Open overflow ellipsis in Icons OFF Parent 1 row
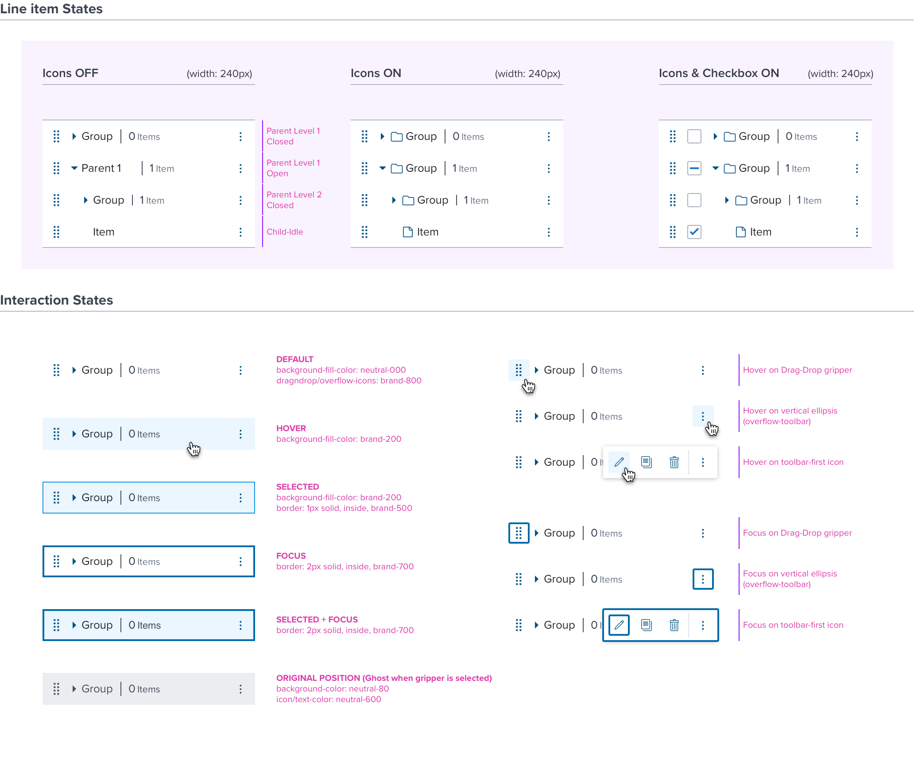Viewport: 914px width, 765px height. [240, 168]
